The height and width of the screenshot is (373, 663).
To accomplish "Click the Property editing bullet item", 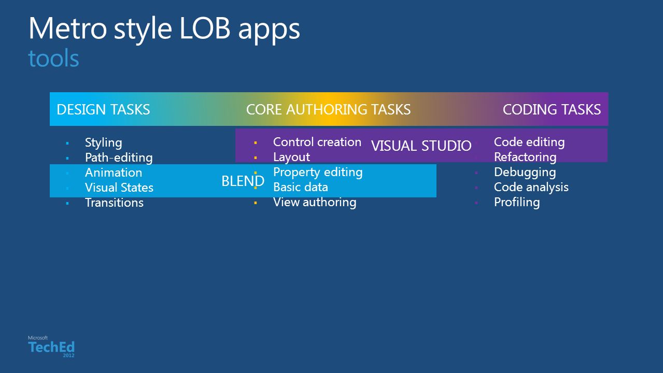I will (x=318, y=172).
